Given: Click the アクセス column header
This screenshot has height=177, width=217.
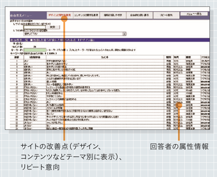Looking at the screenshot, I should click(x=205, y=57).
